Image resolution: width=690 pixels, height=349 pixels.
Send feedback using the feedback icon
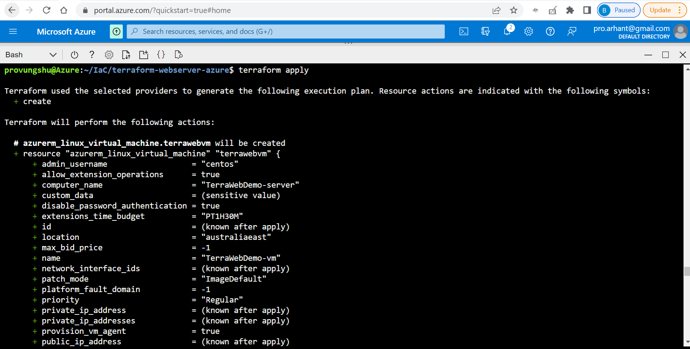572,32
